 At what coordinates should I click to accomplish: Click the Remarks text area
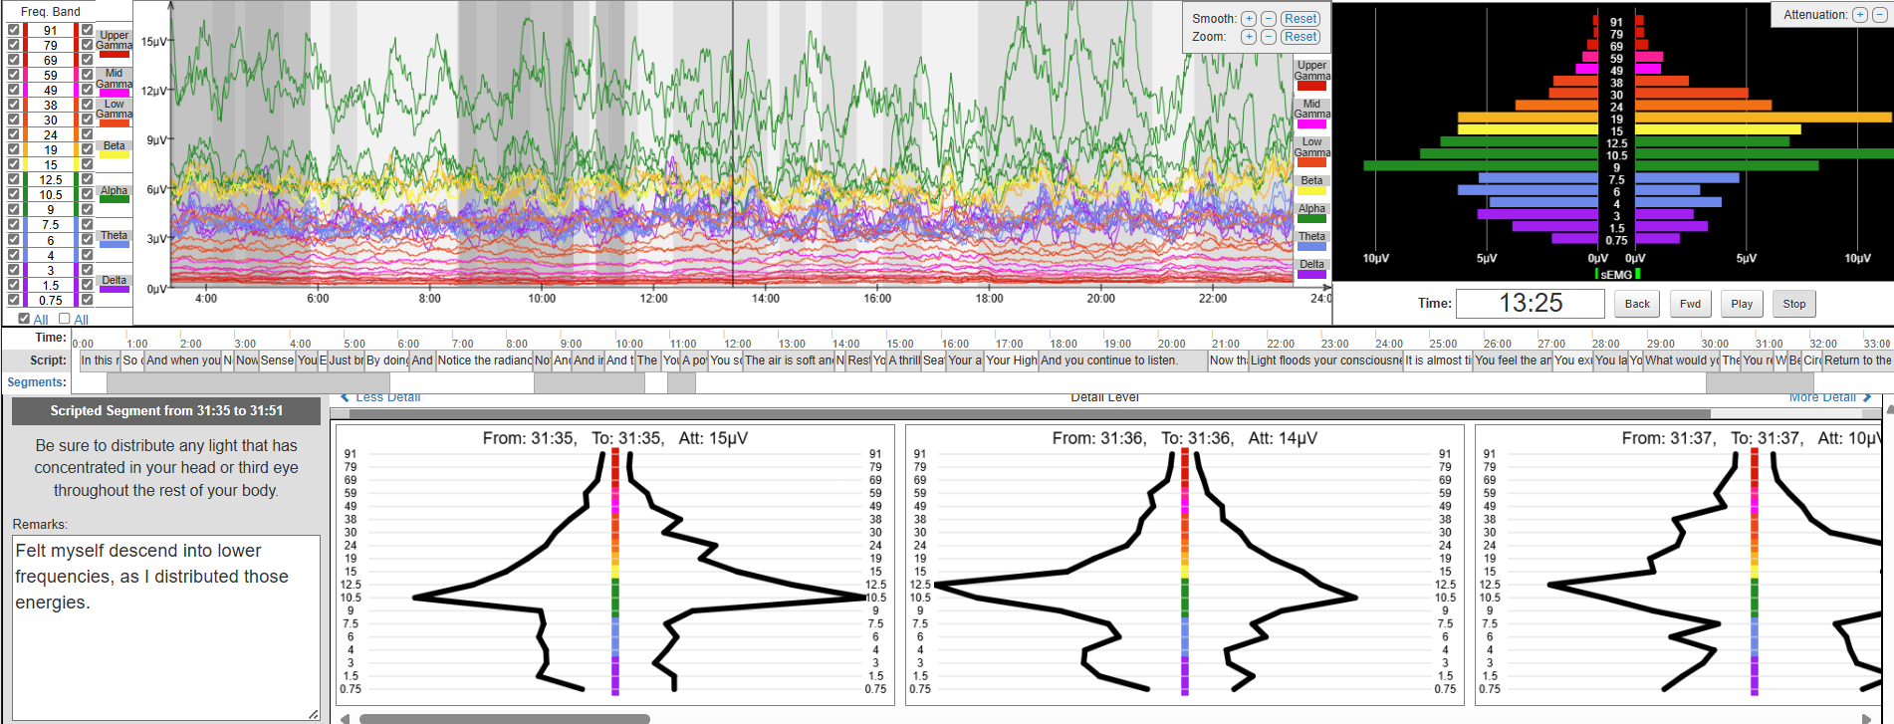[165, 627]
